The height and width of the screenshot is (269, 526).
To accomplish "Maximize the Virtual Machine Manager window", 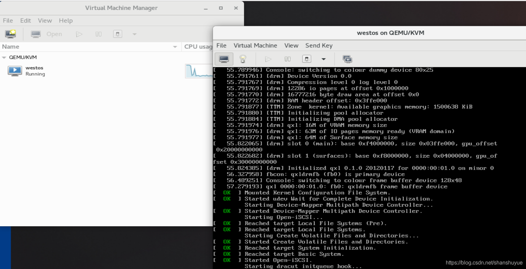I will coord(221,8).
